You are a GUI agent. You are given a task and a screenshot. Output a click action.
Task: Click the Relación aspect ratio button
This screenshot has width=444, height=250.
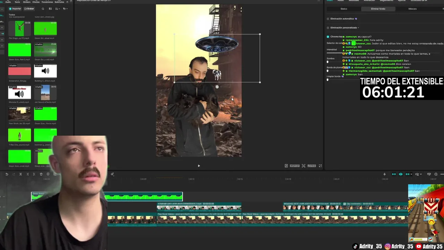click(x=311, y=166)
